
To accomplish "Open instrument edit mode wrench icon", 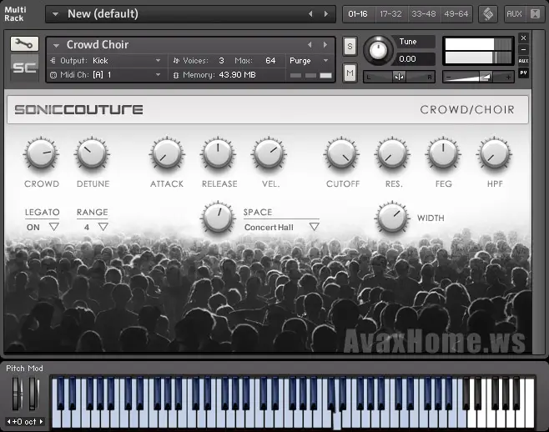I will 24,43.
